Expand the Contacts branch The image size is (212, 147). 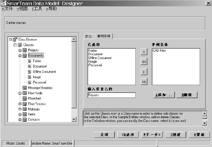click(x=20, y=120)
